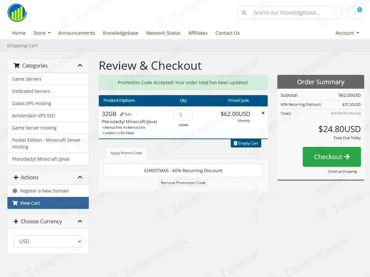Image resolution: width=370 pixels, height=277 pixels.
Task: Open Dedicated Servers category
Action: coord(48,91)
